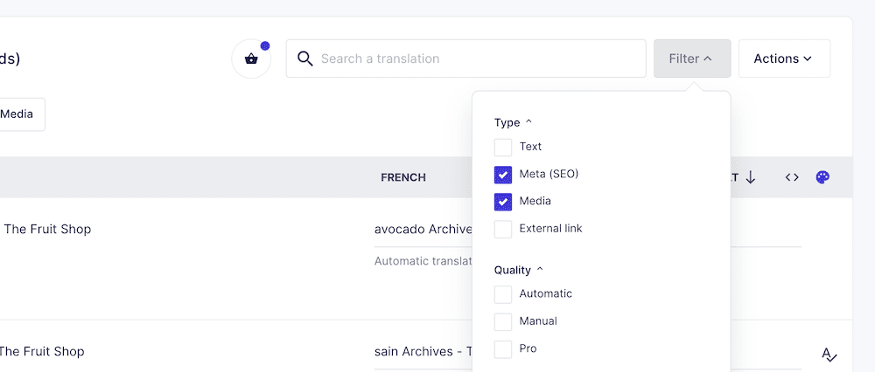Screen dimensions: 875x372
Task: Click the color palette column icon
Action: [822, 177]
